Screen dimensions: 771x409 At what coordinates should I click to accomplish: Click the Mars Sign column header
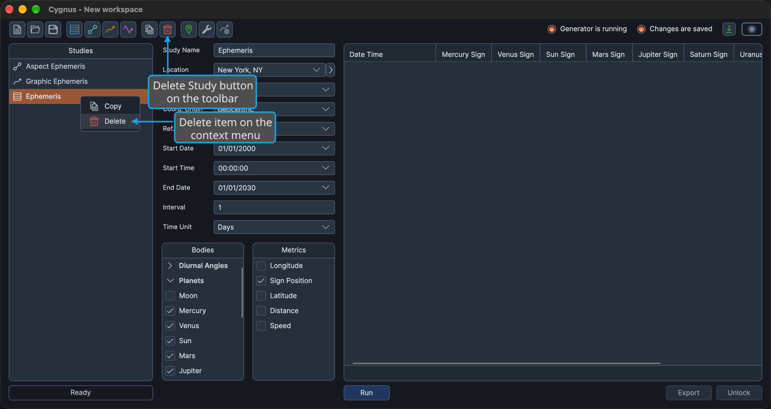click(x=609, y=54)
